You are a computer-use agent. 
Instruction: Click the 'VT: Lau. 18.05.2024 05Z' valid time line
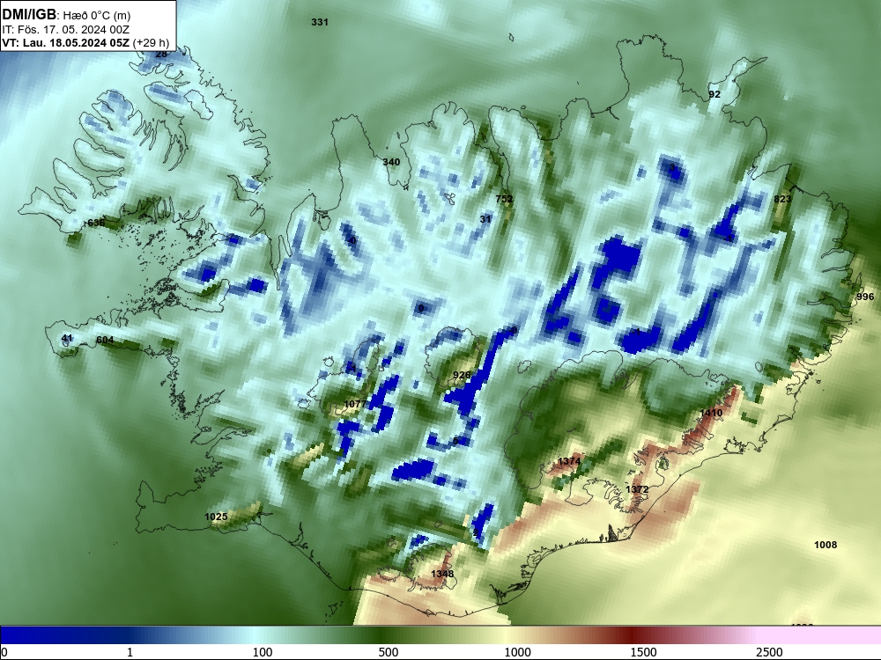coord(66,42)
